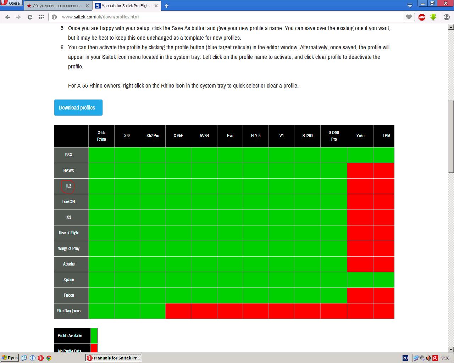The width and height of the screenshot is (454, 363).
Task: Select the Falcon row label
Action: click(x=71, y=295)
